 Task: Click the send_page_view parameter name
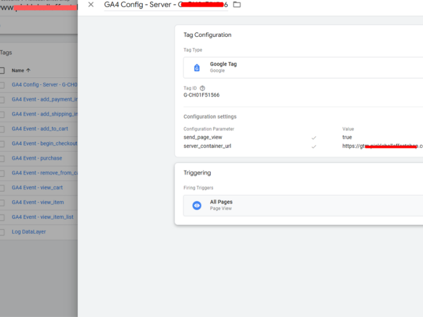(203, 137)
